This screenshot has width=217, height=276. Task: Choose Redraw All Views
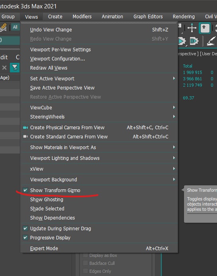(x=99, y=68)
